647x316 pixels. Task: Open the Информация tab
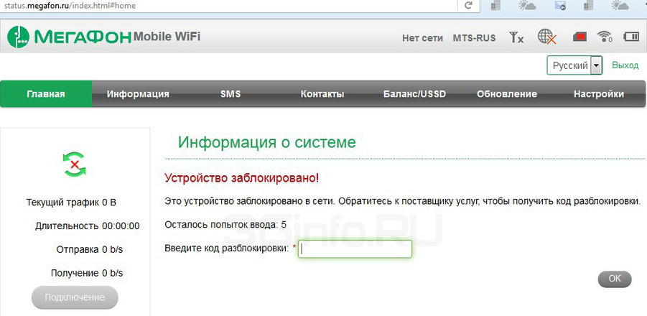pos(138,93)
